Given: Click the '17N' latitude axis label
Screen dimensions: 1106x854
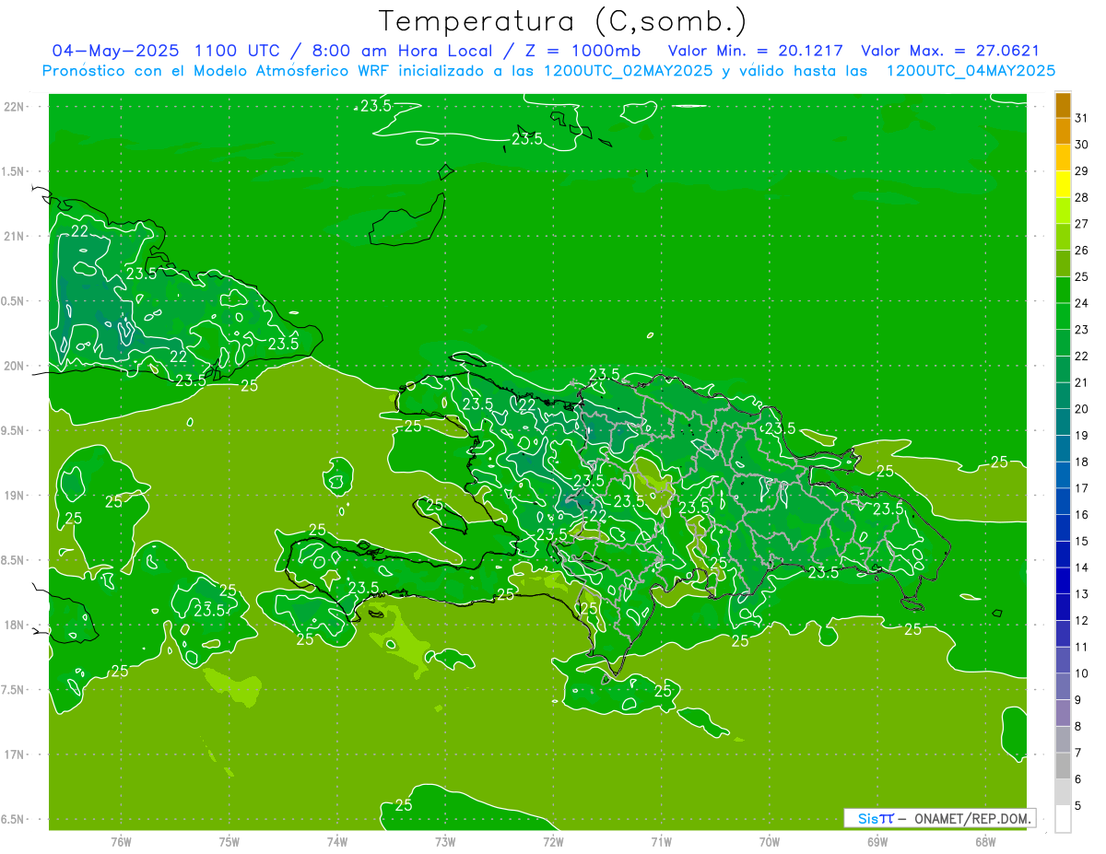Looking at the screenshot, I should [x=13, y=755].
